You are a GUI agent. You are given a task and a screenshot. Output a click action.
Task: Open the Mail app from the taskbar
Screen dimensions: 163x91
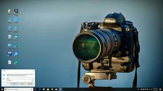(56, 89)
